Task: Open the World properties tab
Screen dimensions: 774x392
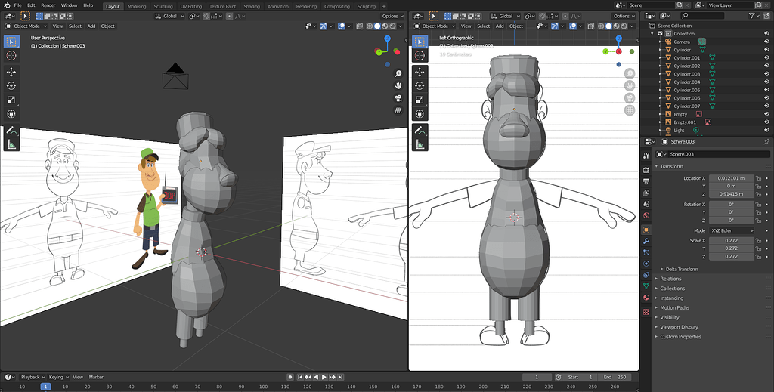Action: pyautogui.click(x=646, y=215)
